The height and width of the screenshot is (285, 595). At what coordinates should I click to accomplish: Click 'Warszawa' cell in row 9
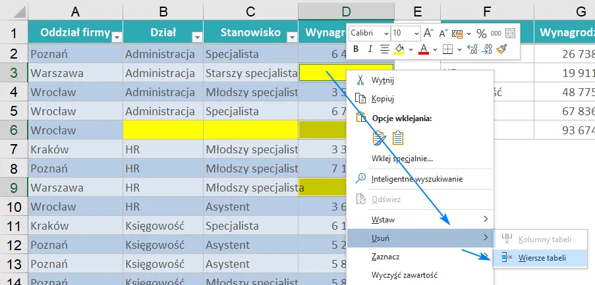click(76, 187)
